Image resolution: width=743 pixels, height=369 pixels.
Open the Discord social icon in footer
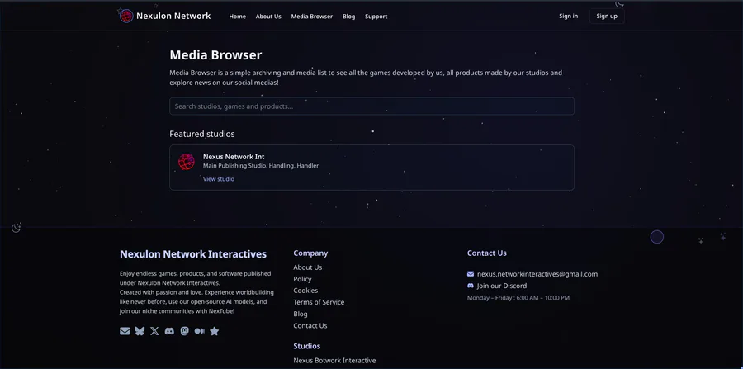(169, 331)
